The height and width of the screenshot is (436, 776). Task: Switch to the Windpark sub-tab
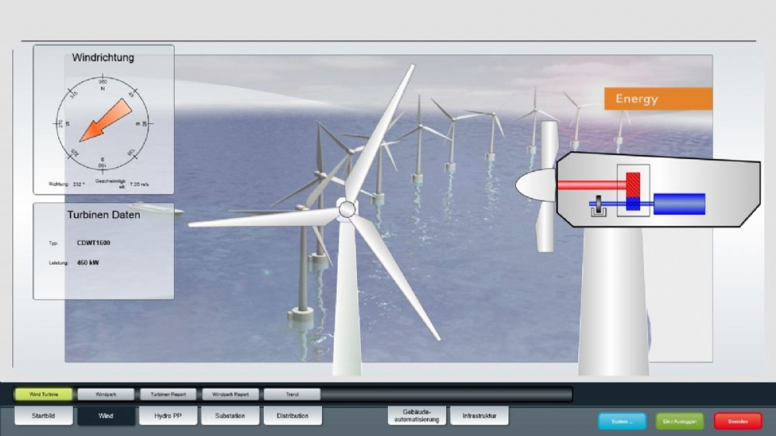click(x=106, y=394)
